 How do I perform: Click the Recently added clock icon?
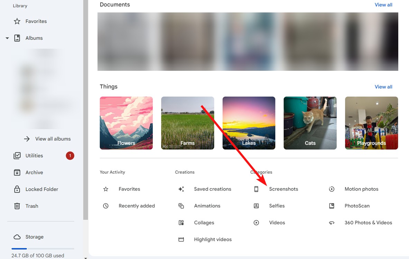105,205
